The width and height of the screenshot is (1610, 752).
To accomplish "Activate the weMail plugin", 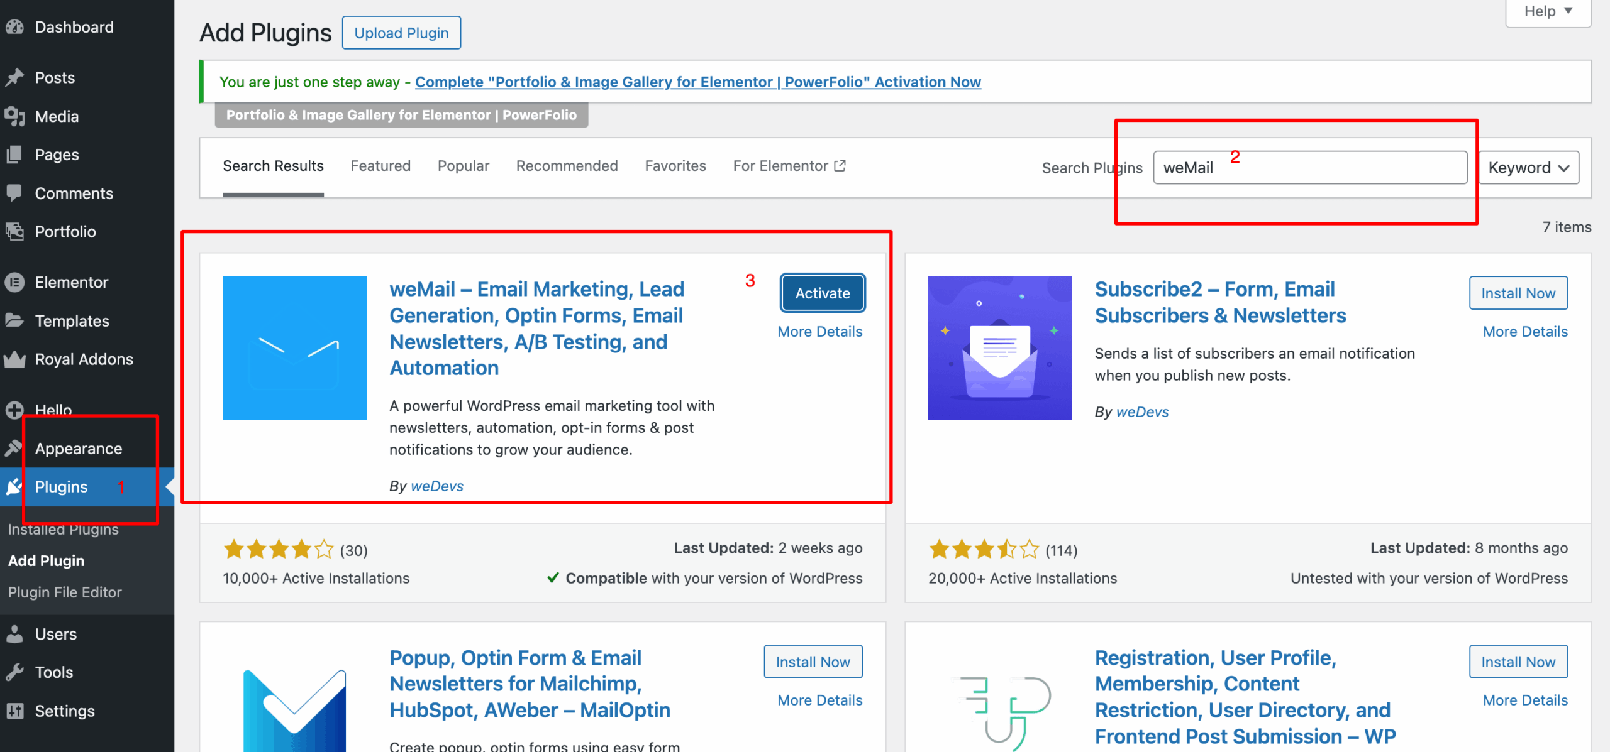I will [822, 293].
